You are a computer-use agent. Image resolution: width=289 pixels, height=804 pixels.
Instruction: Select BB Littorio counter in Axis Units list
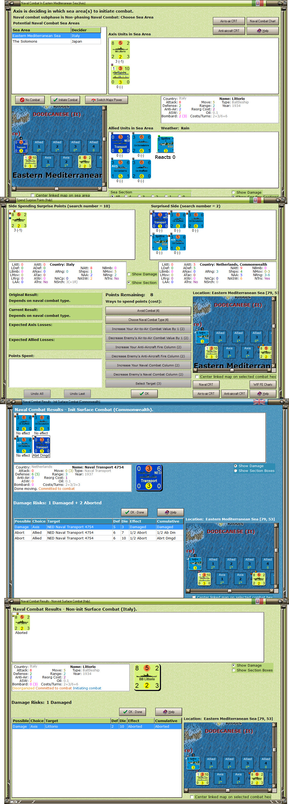(120, 50)
